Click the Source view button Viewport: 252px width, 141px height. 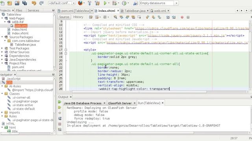64,17
